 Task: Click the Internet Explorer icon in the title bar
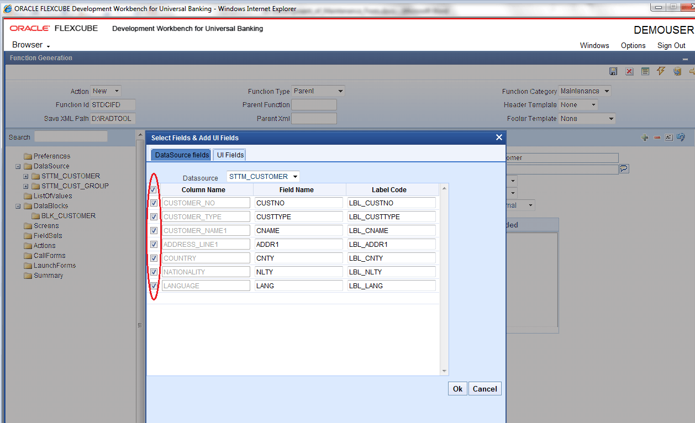[x=8, y=8]
